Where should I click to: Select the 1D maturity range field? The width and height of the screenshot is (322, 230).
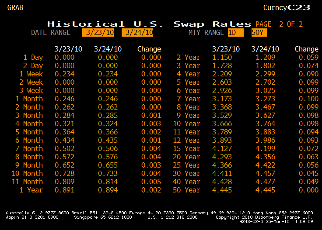point(236,33)
